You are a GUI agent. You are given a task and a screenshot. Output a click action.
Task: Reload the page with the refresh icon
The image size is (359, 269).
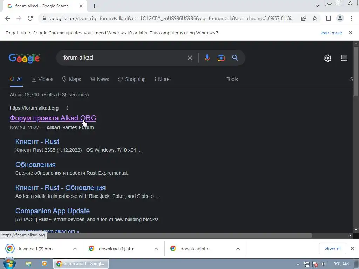[30, 18]
